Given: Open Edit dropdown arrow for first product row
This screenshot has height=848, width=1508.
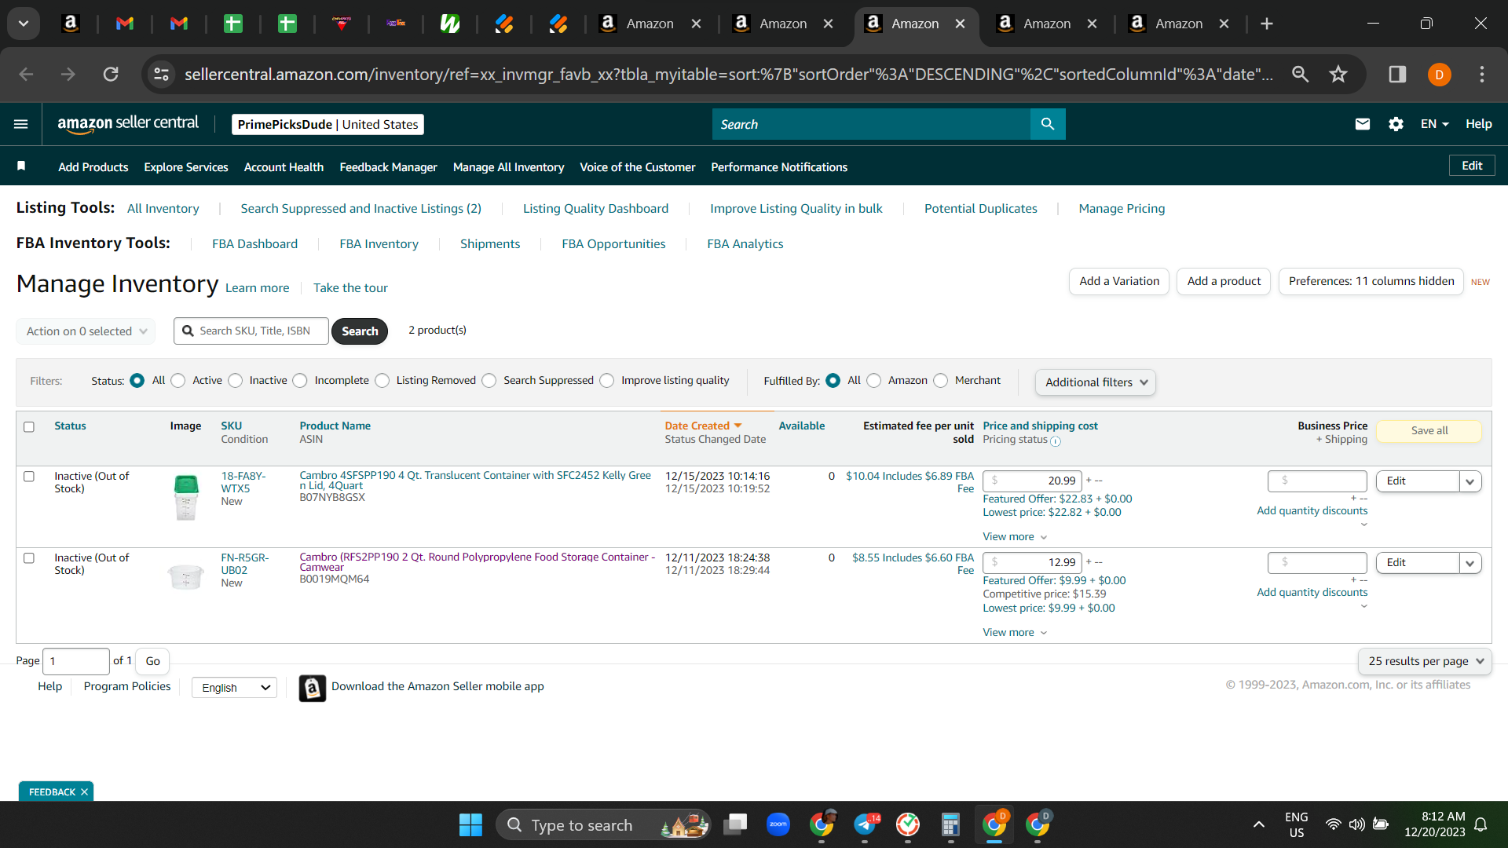Looking at the screenshot, I should [x=1470, y=481].
